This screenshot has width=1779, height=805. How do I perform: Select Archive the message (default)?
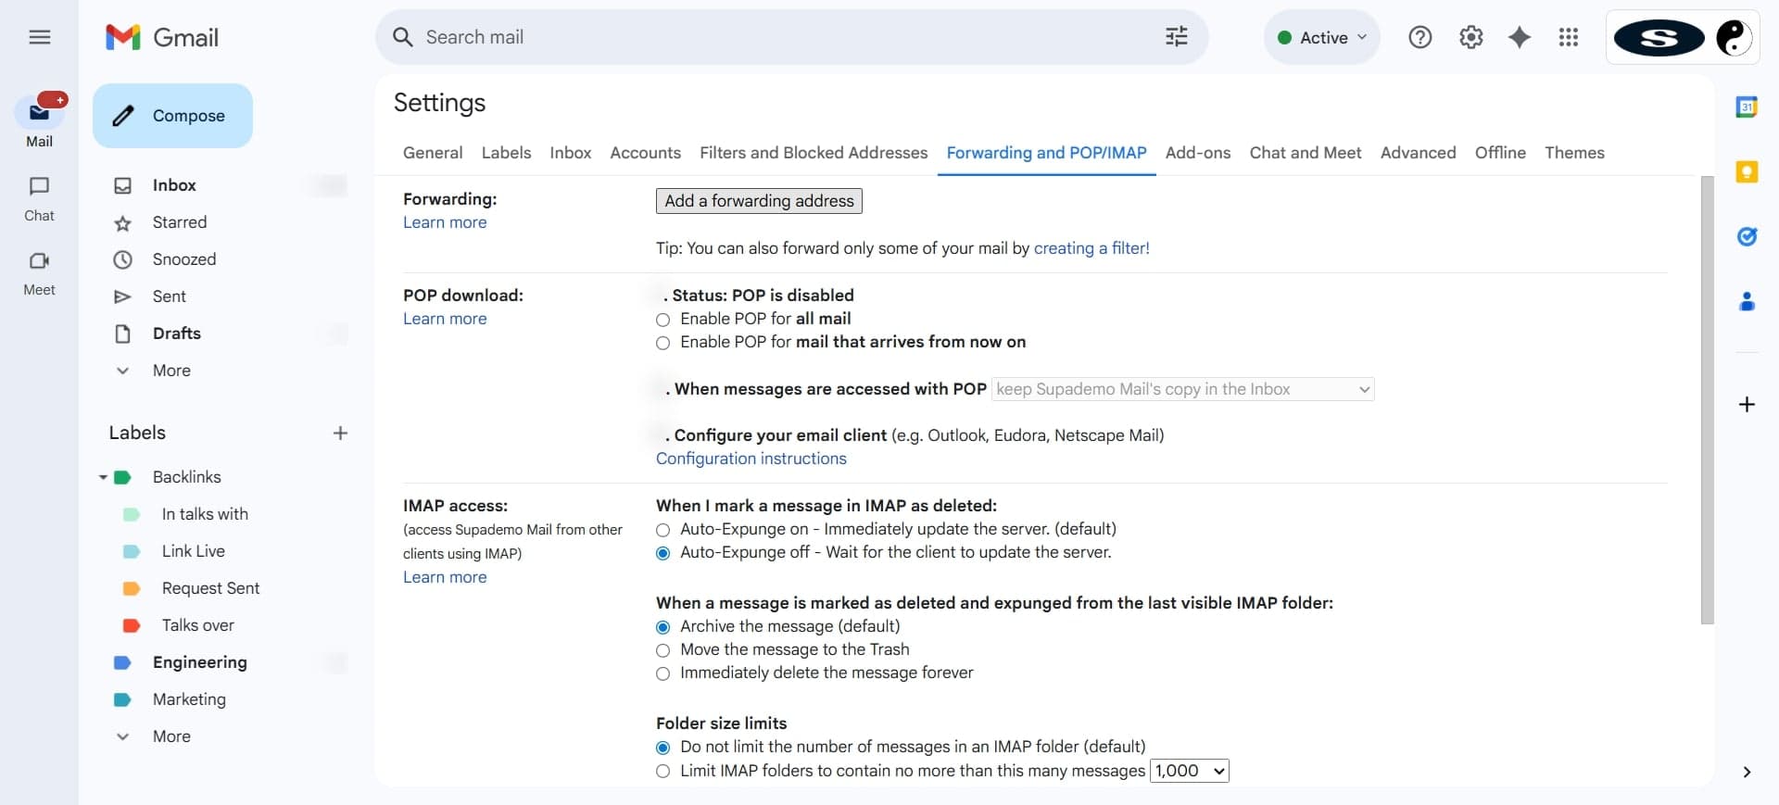662,627
